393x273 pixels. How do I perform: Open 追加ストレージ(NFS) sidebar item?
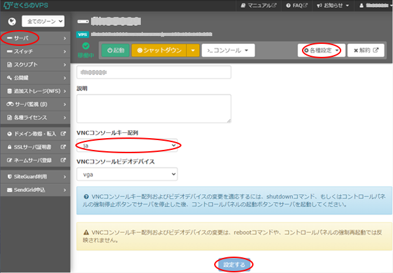tap(35, 91)
